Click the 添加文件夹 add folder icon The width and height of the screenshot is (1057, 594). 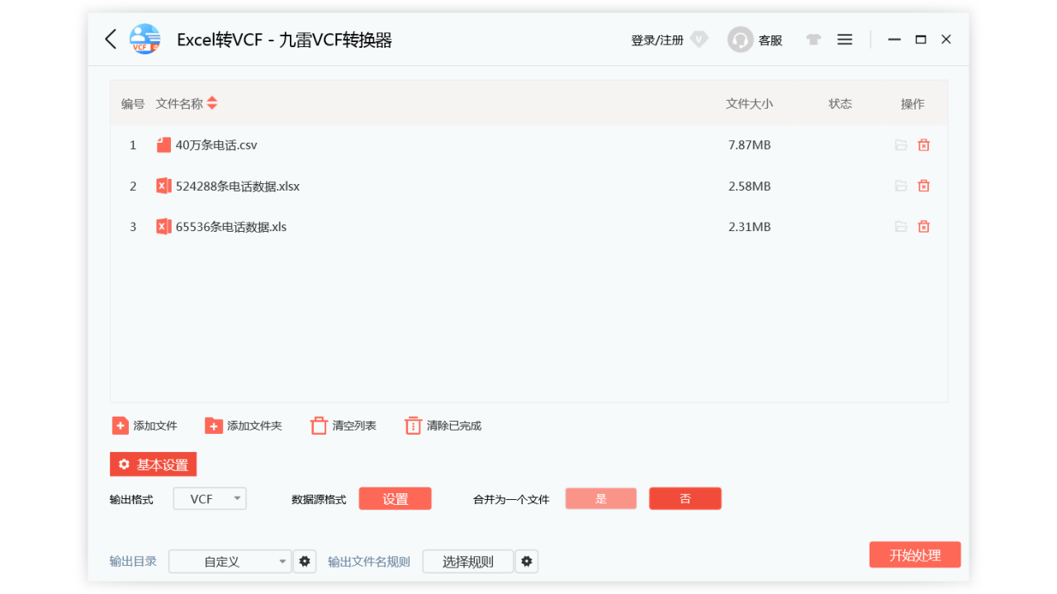[x=212, y=425]
